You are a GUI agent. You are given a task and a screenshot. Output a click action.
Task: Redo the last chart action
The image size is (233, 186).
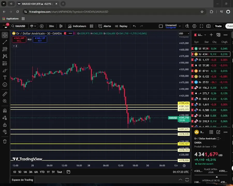tap(141, 26)
